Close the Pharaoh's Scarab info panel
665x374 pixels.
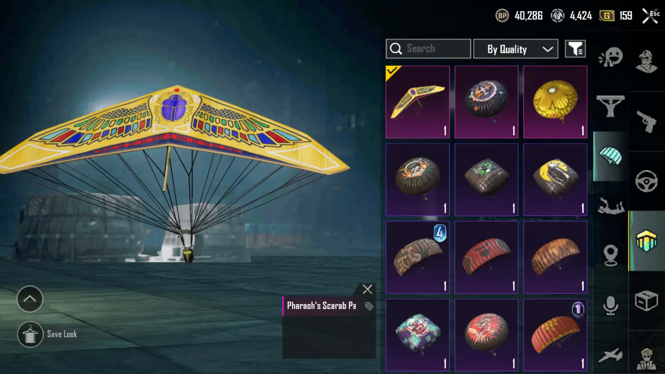click(x=367, y=289)
